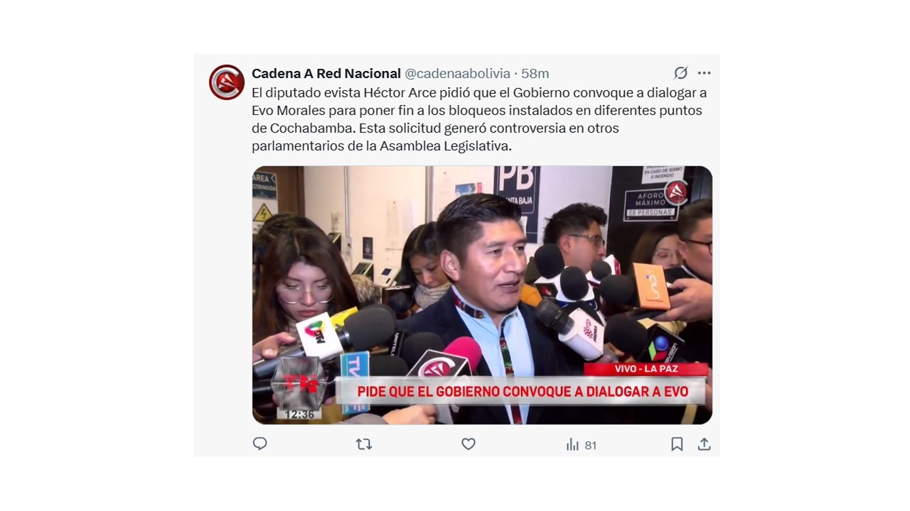Image resolution: width=910 pixels, height=511 pixels.
Task: Click the red headline banner in video
Action: (522, 391)
